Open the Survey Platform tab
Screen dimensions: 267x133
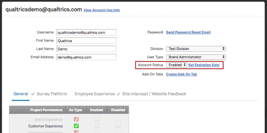(52, 94)
